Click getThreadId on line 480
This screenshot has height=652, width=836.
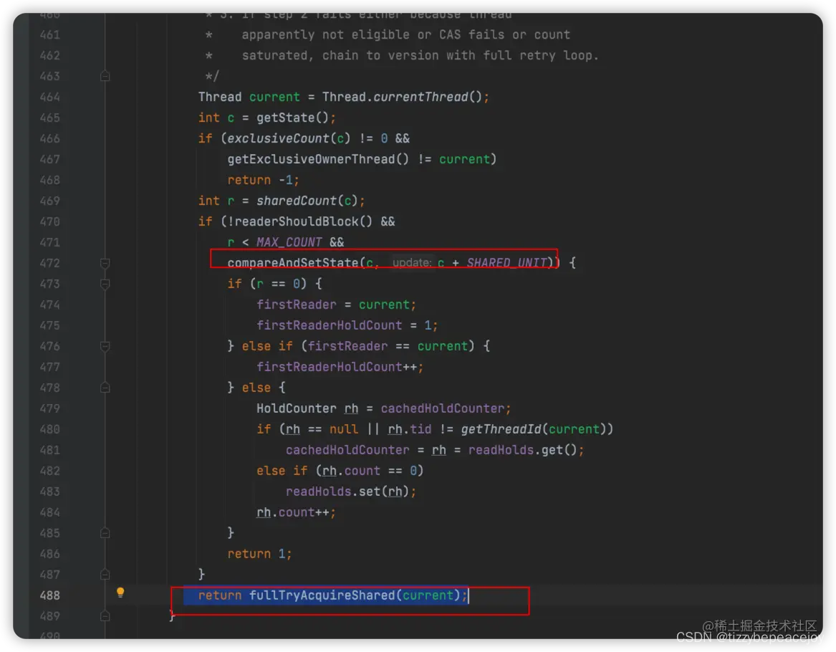[x=501, y=429]
